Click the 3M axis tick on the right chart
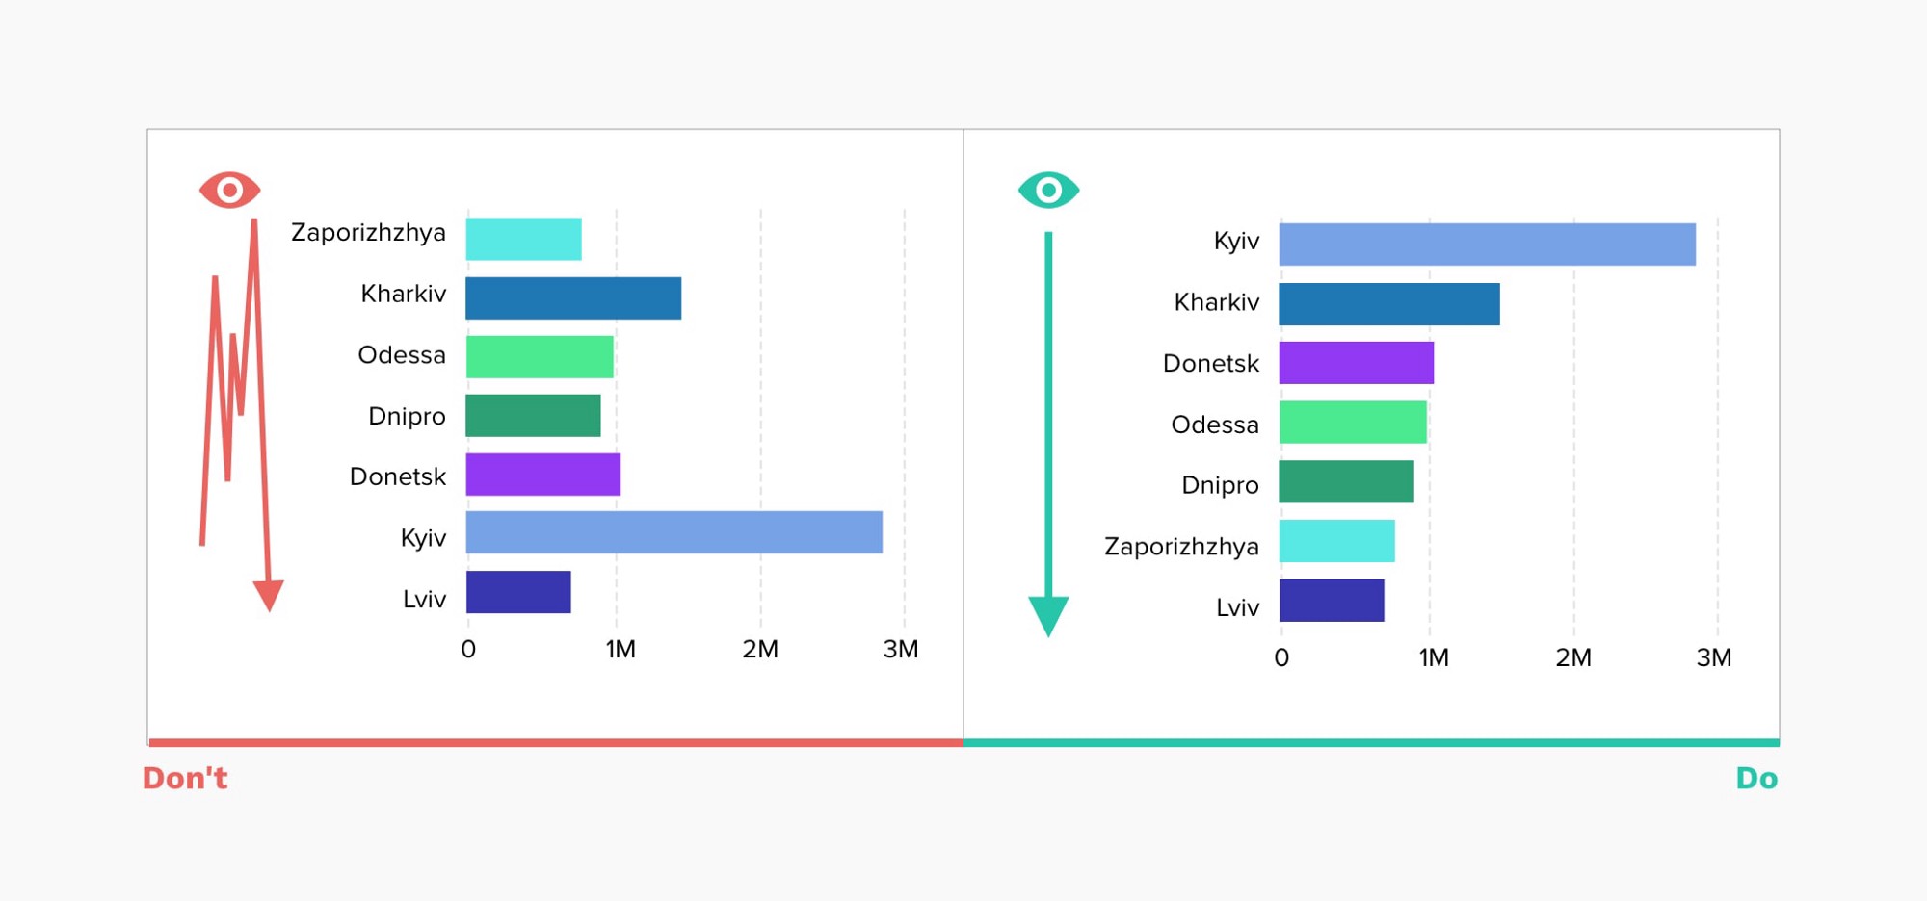This screenshot has height=901, width=1927. coord(1713,657)
